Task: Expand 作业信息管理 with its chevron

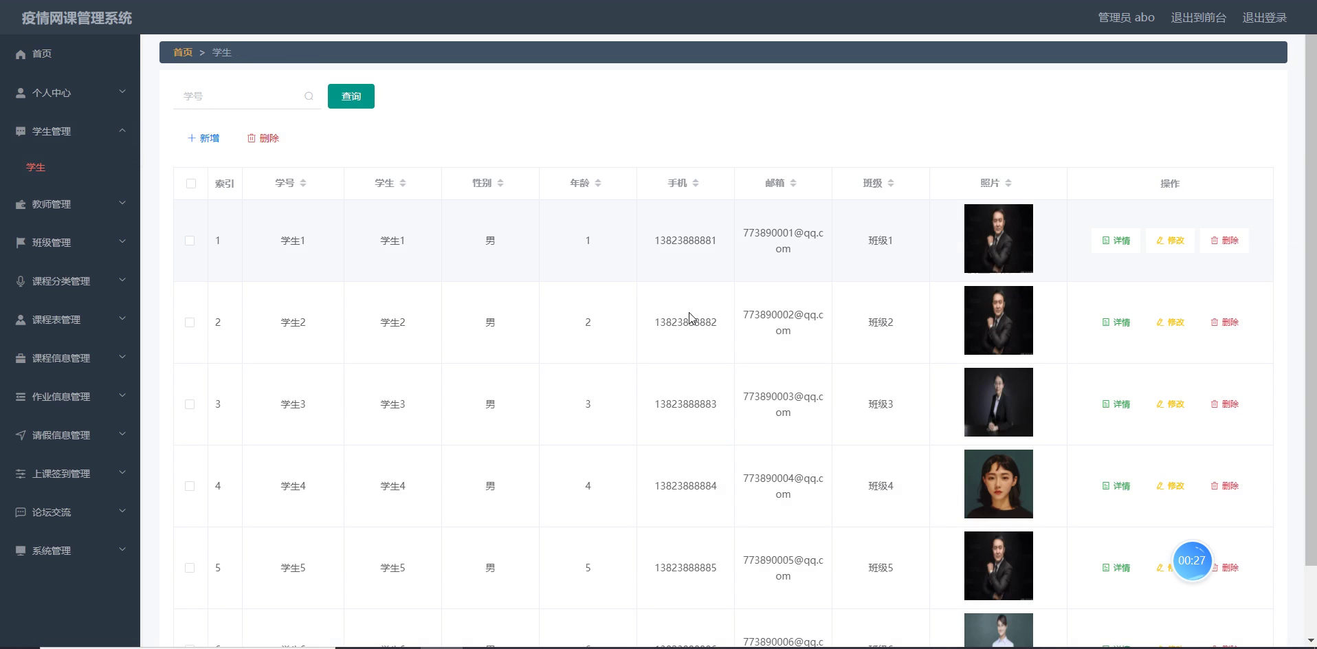Action: pos(122,395)
